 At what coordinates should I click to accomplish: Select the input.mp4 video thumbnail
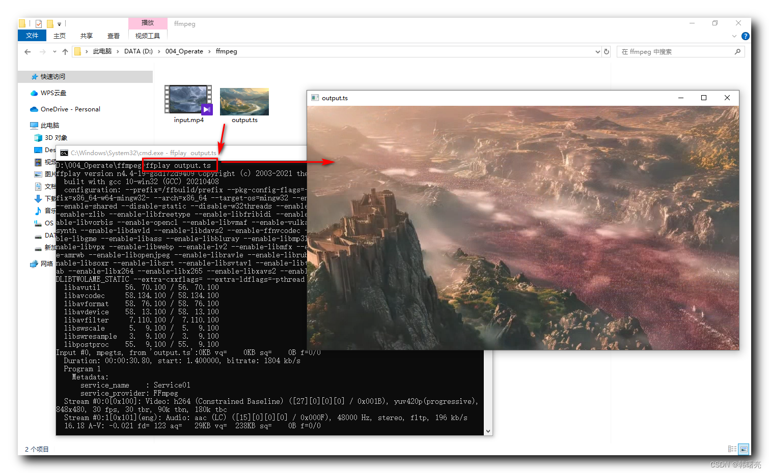pos(188,100)
